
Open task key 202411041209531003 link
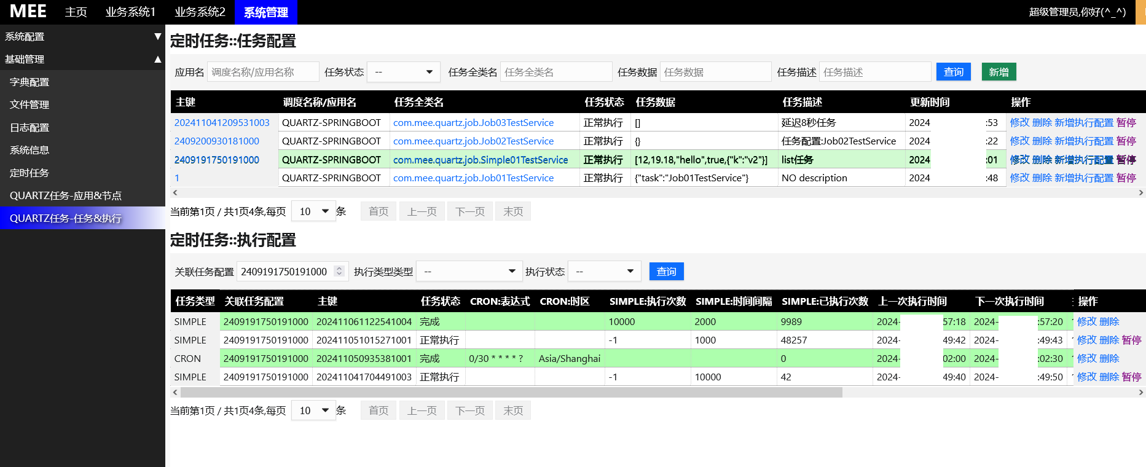(222, 122)
